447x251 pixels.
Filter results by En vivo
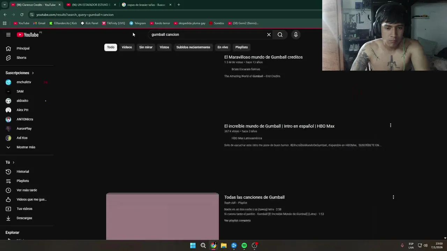point(222,47)
